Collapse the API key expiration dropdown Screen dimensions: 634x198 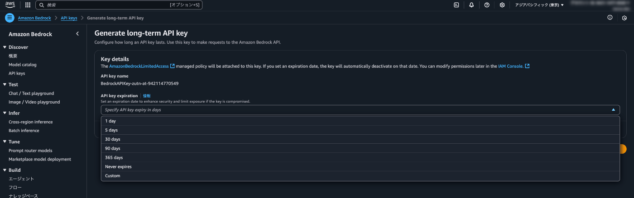coord(360,110)
